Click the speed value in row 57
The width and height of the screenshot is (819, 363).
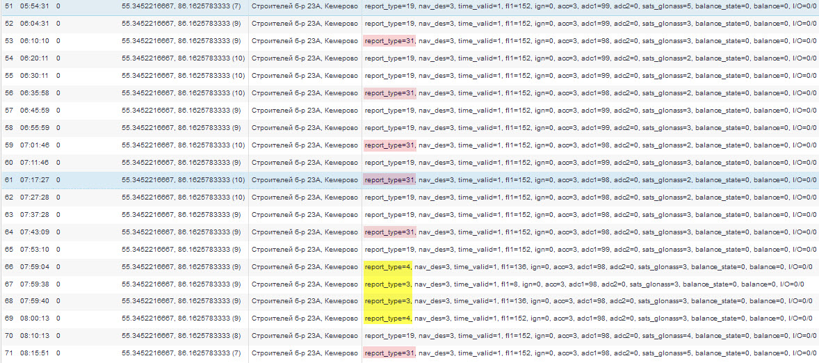coord(58,111)
